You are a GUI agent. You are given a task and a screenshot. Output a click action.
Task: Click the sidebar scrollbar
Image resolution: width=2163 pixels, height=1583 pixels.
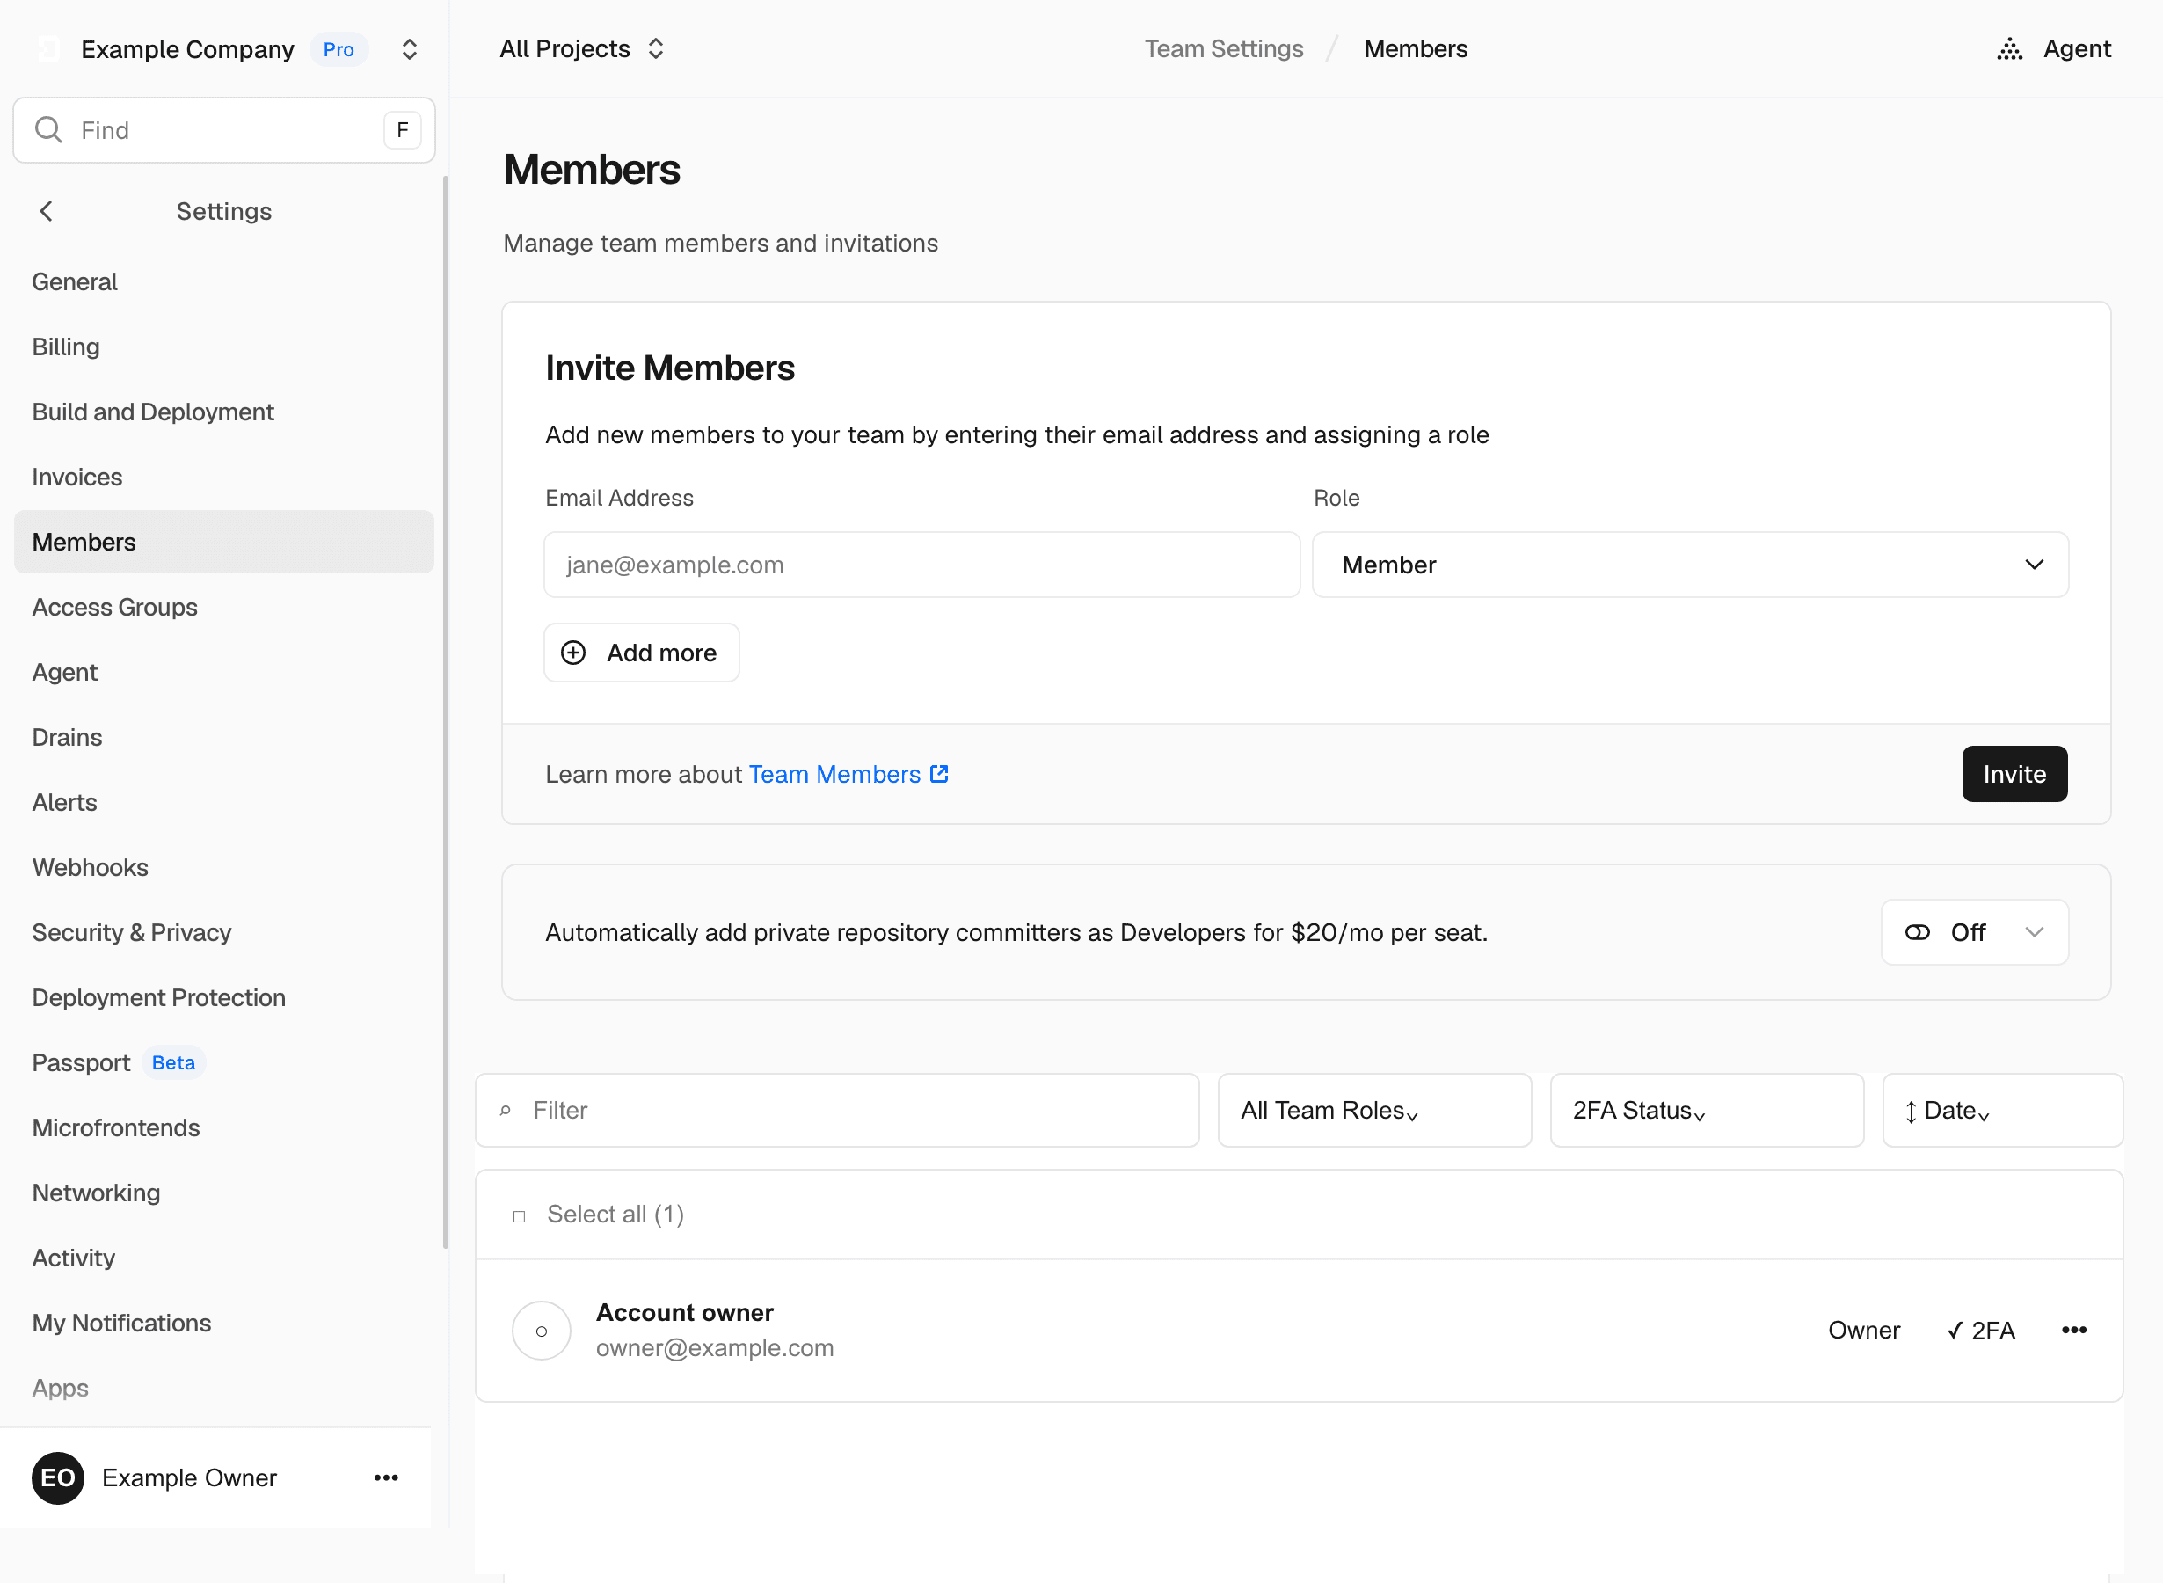pos(446,712)
